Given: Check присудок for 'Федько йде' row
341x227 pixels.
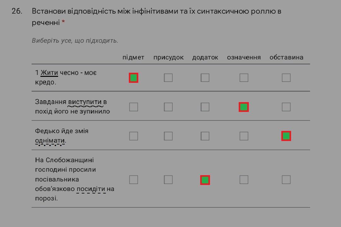Looking at the screenshot, I should (168, 136).
